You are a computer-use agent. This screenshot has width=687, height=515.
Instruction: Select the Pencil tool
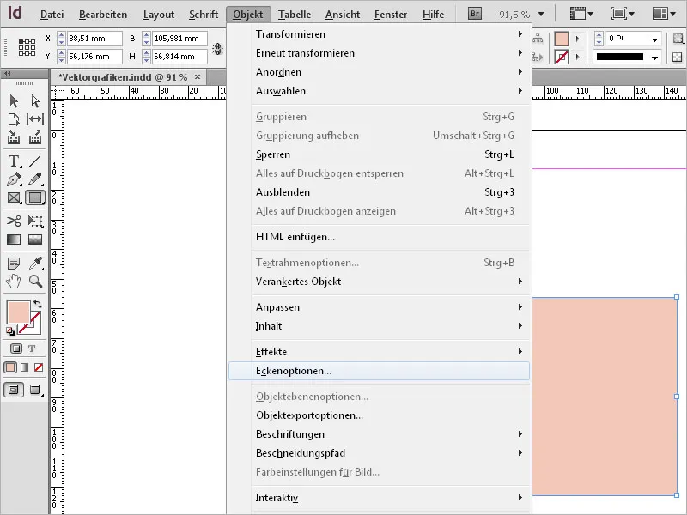tap(35, 179)
